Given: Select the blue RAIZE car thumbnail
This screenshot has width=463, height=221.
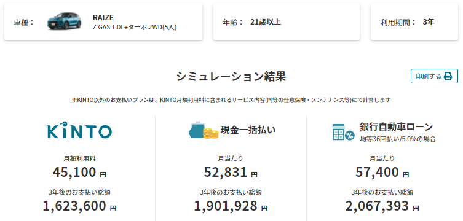Looking at the screenshot, I should [x=64, y=21].
